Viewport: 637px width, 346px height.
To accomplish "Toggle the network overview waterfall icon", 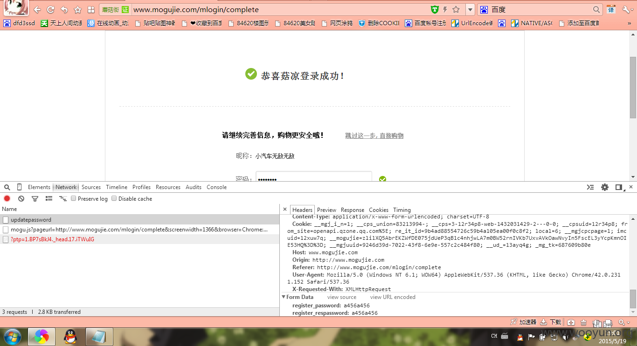I will coord(63,198).
